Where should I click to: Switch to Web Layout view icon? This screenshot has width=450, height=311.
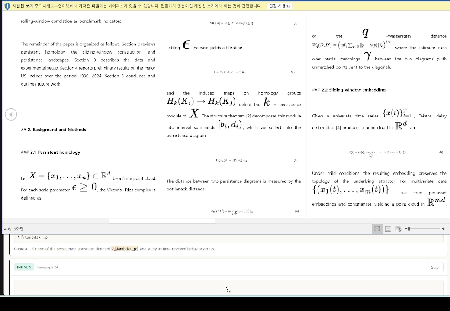[x=399, y=229]
